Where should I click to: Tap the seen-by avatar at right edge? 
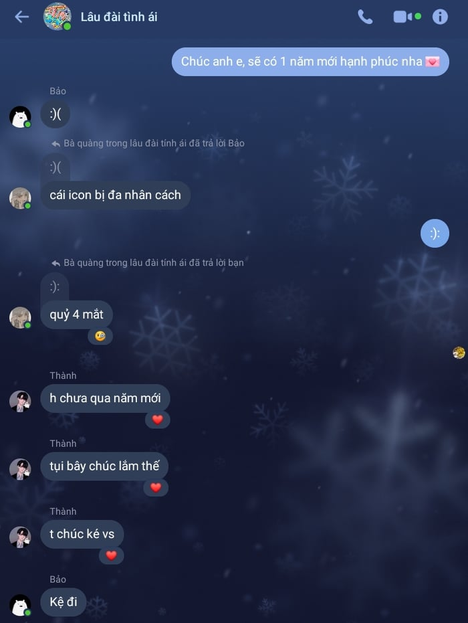click(x=459, y=353)
